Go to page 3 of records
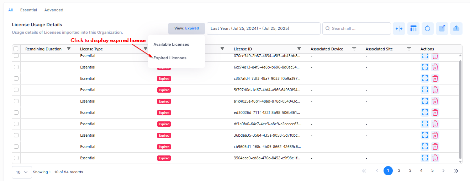 [410, 171]
